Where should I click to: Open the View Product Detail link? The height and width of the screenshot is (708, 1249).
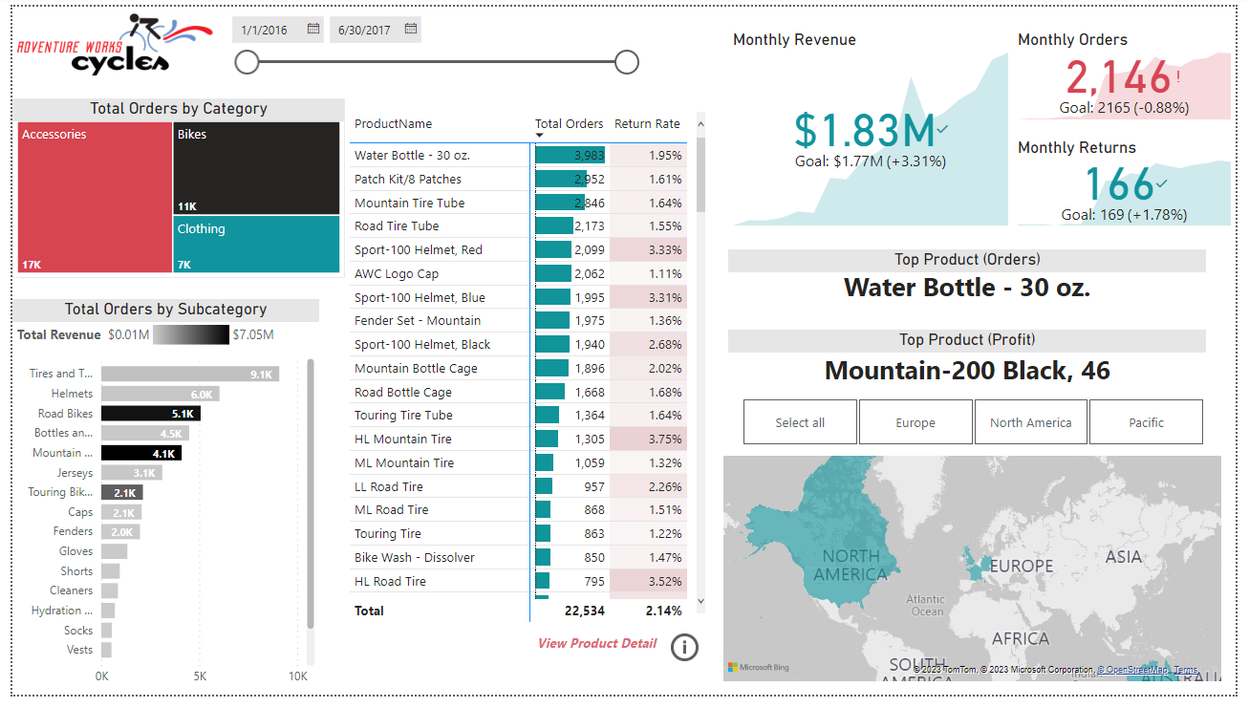(596, 643)
